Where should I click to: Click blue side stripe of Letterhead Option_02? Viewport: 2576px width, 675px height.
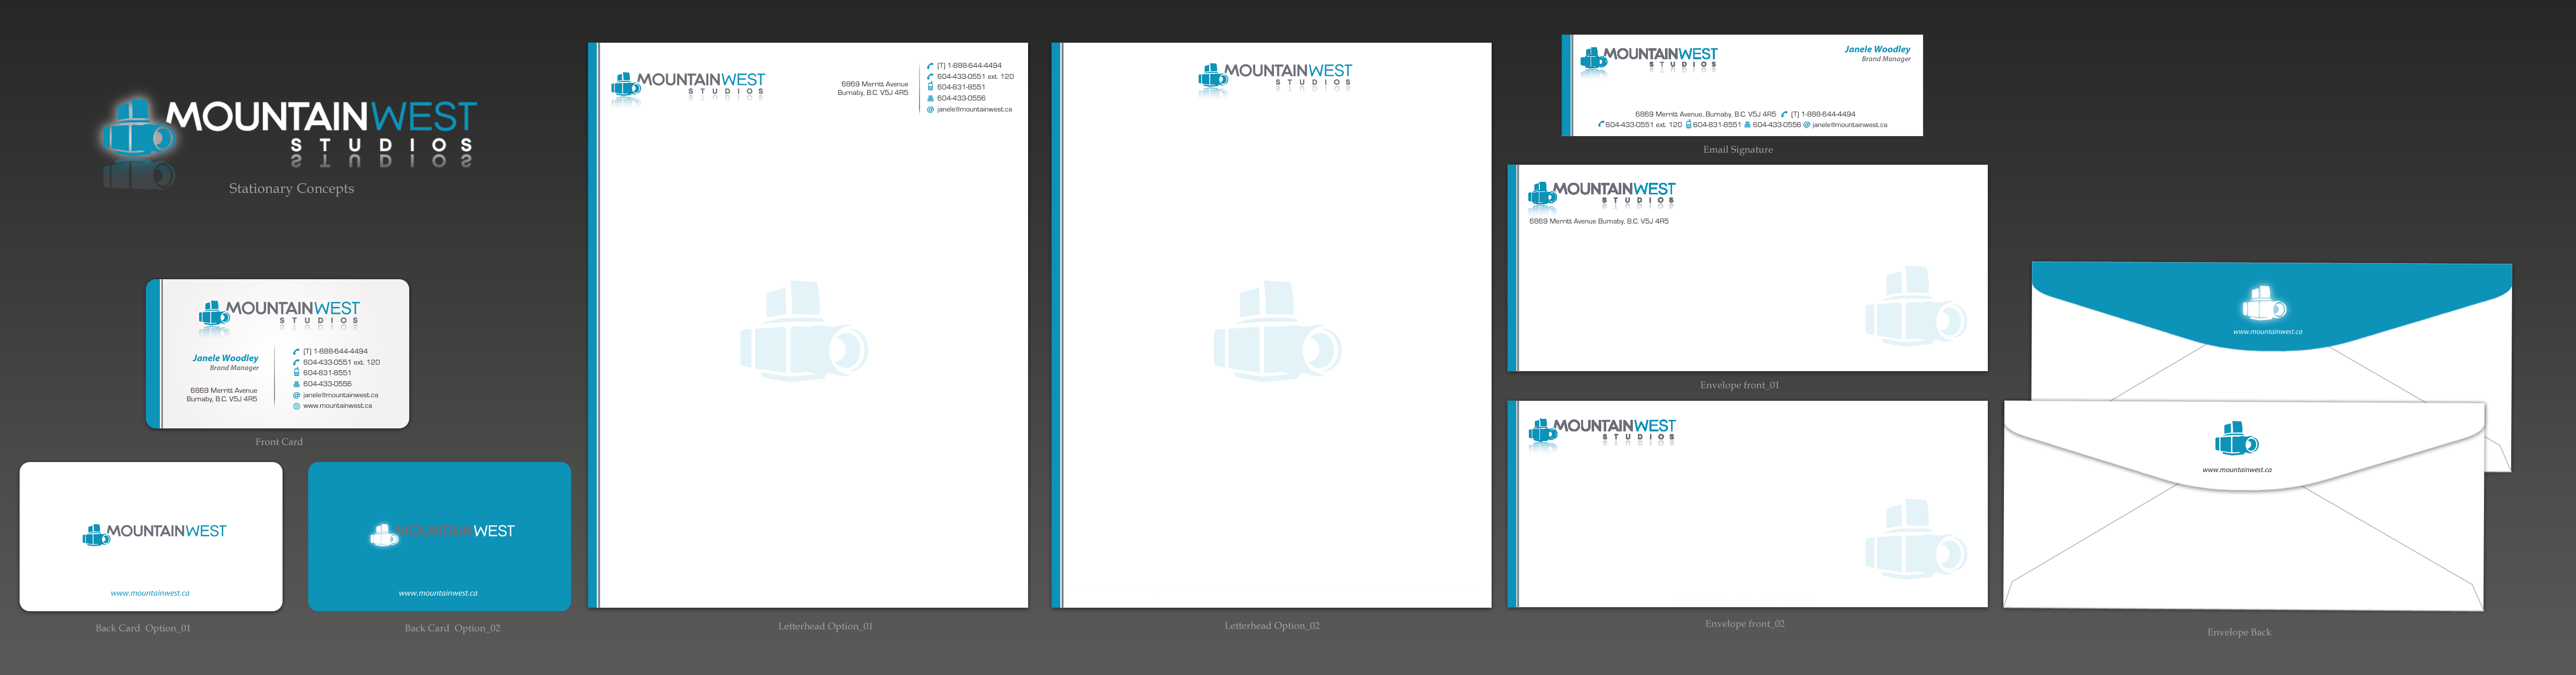coord(1056,324)
